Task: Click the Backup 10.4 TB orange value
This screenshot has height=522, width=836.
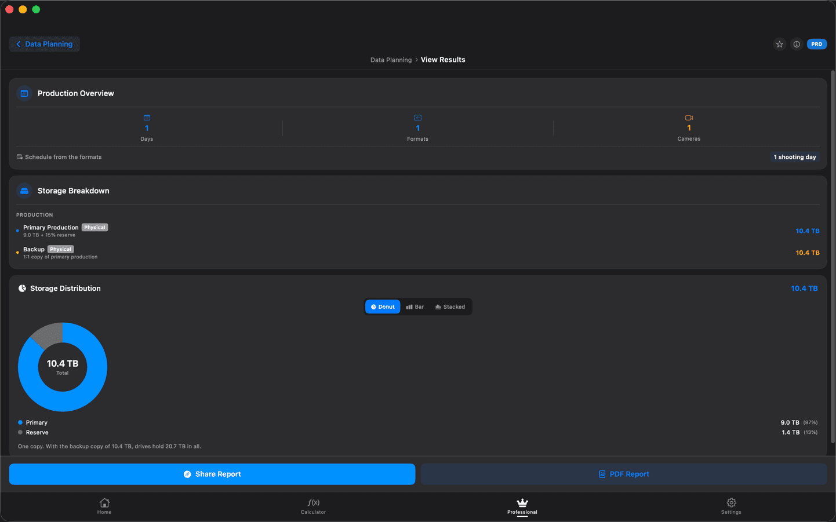Action: pyautogui.click(x=808, y=253)
